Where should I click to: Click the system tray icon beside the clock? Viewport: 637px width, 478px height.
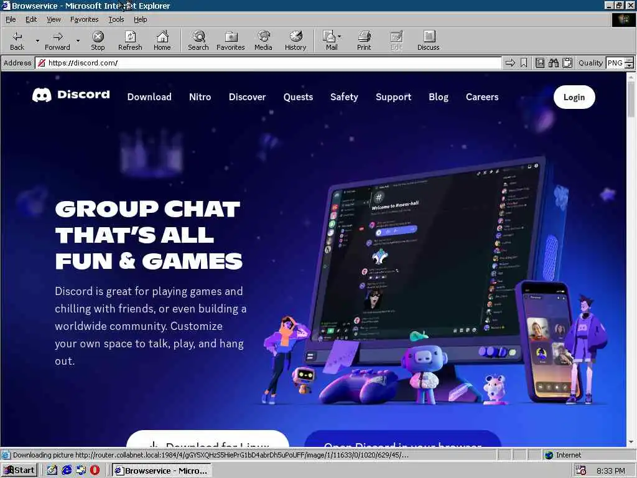coord(581,471)
